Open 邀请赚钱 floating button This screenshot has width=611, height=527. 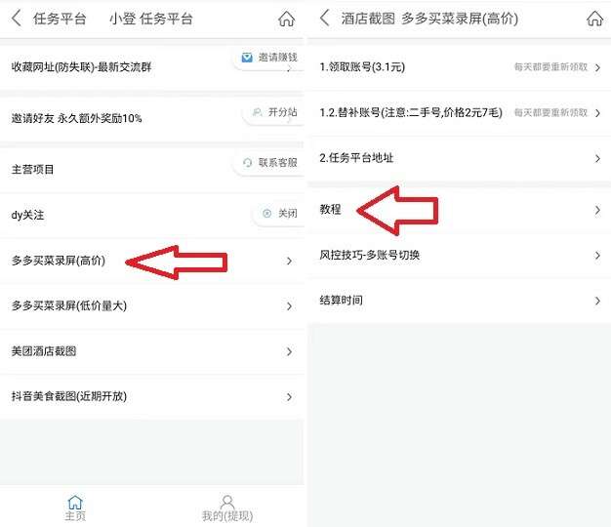tap(268, 58)
